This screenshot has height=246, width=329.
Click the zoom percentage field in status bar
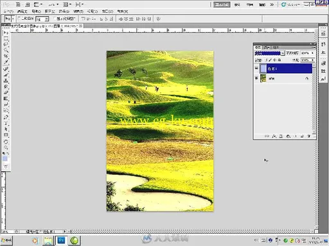[7, 231]
